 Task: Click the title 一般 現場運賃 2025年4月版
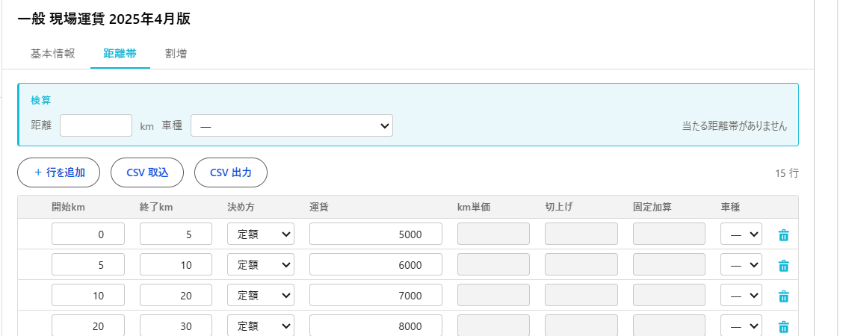pos(104,19)
